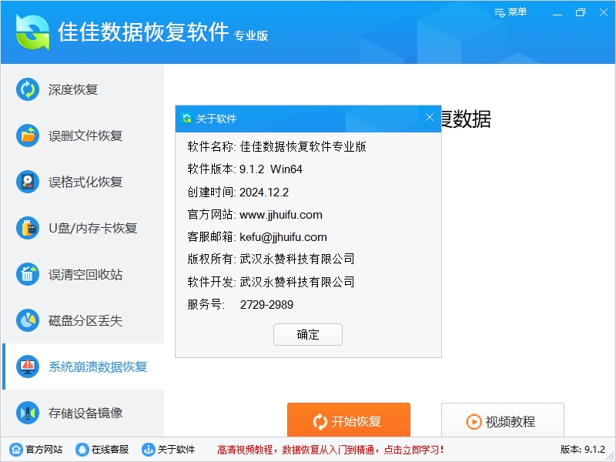
Task: Open the 官方网站 link in the bottom bar
Action: coord(44,449)
